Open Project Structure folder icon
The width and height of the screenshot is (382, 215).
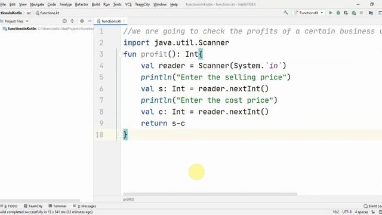coord(371,13)
